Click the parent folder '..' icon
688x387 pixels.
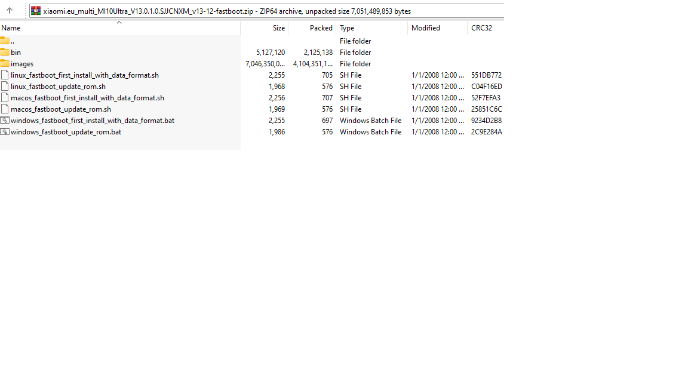tap(5, 41)
